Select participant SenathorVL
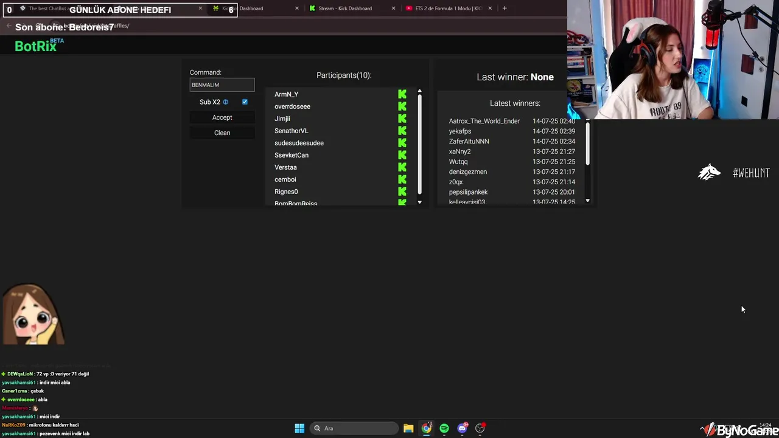Image resolution: width=779 pixels, height=438 pixels. coord(292,131)
